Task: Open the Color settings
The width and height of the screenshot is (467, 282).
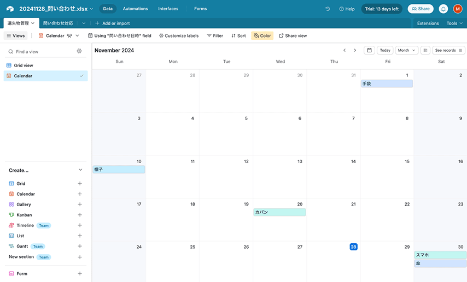Action: [262, 35]
